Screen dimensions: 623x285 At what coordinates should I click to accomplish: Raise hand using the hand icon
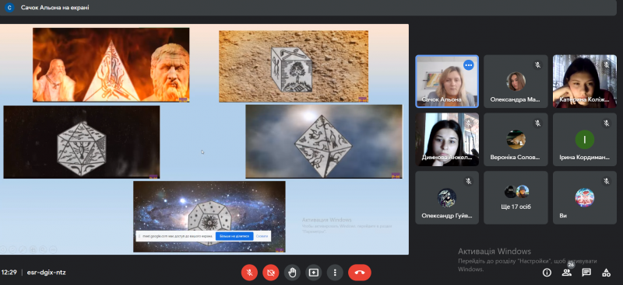pos(293,273)
